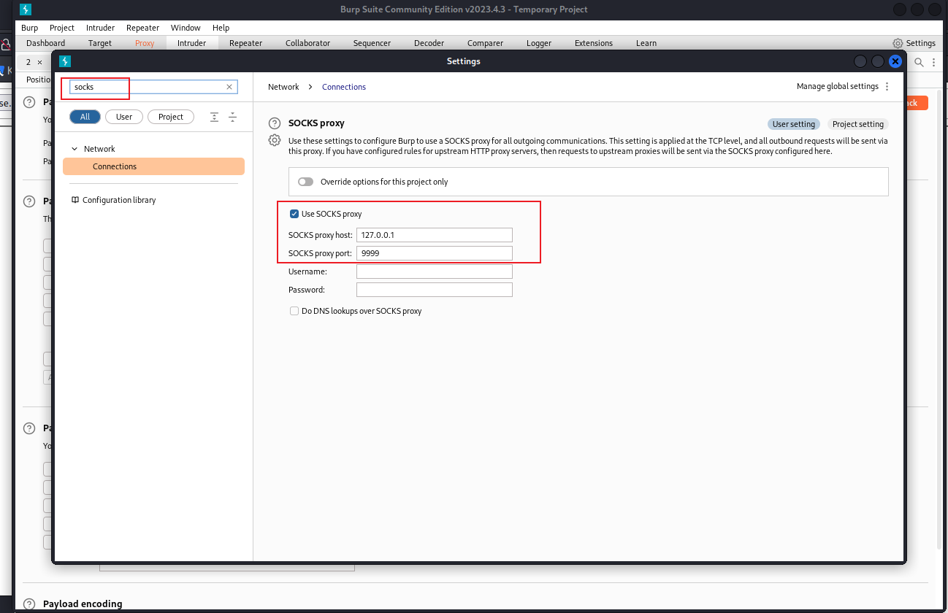Switch to the Logger tab

click(x=539, y=43)
